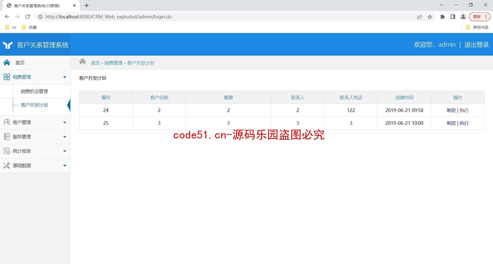The width and height of the screenshot is (493, 264).
Task: Expand the 基础数据 menu arrow
Action: point(65,166)
